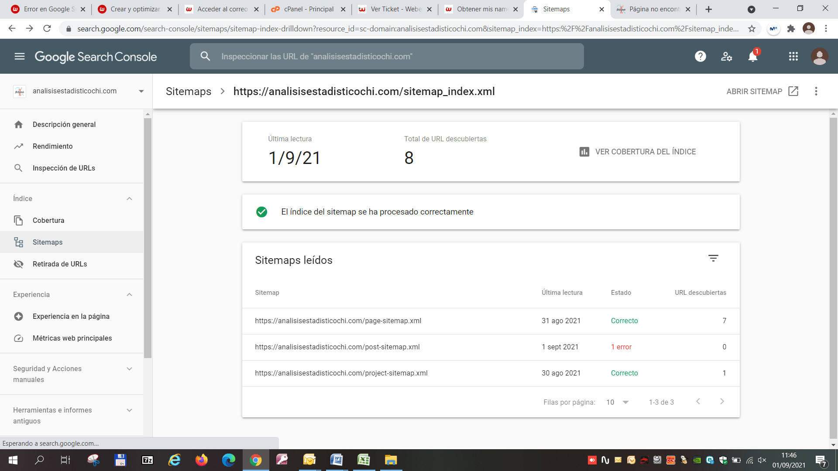This screenshot has width=838, height=471.
Task: Open Cobertura report
Action: pyautogui.click(x=72, y=221)
